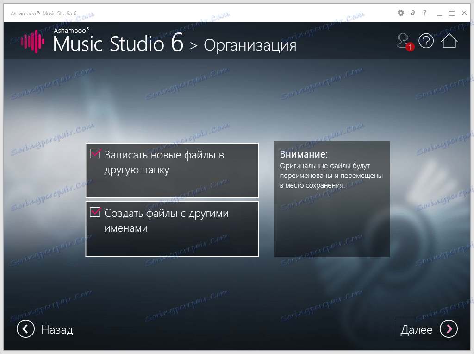Click the 'Music Studio 6' header title
Screen dimensions: 474x354
coord(118,43)
